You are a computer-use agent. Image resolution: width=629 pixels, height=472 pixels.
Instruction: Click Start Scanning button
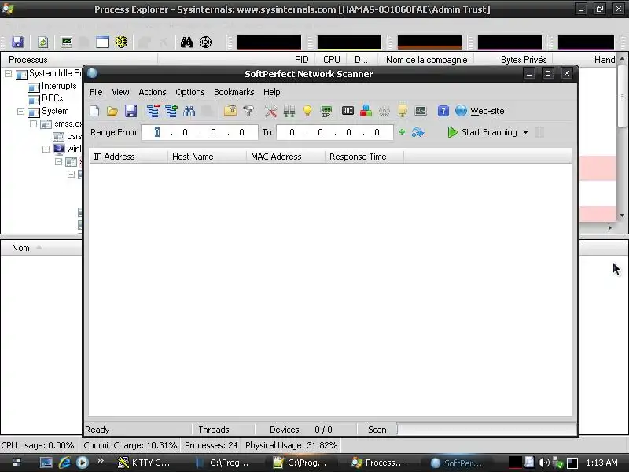pyautogui.click(x=482, y=132)
